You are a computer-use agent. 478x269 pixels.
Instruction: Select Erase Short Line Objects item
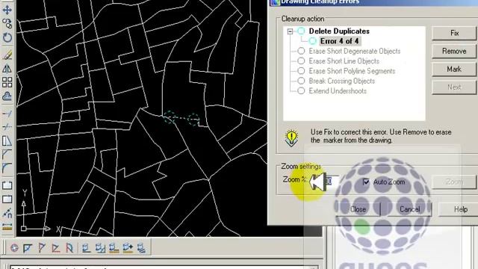[344, 61]
